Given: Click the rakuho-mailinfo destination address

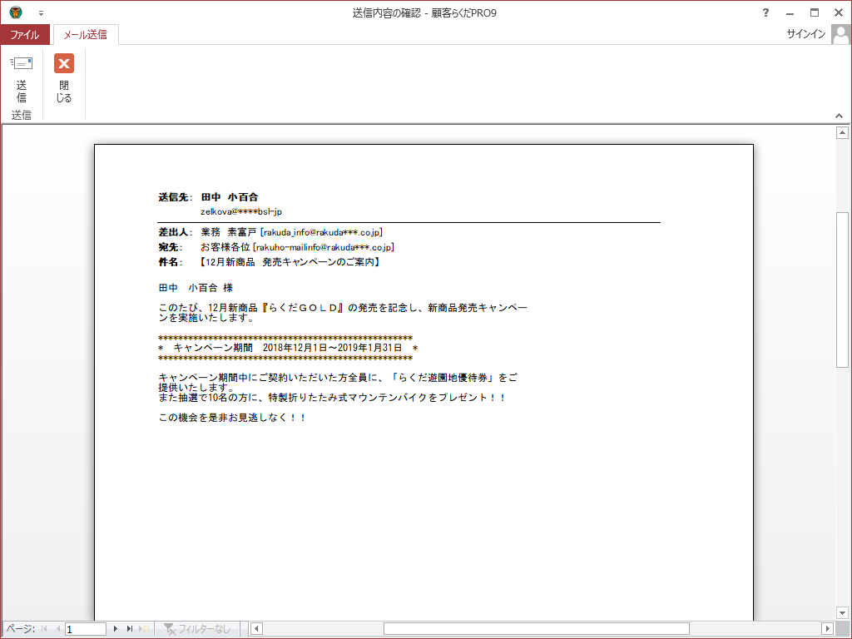Looking at the screenshot, I should coord(324,247).
